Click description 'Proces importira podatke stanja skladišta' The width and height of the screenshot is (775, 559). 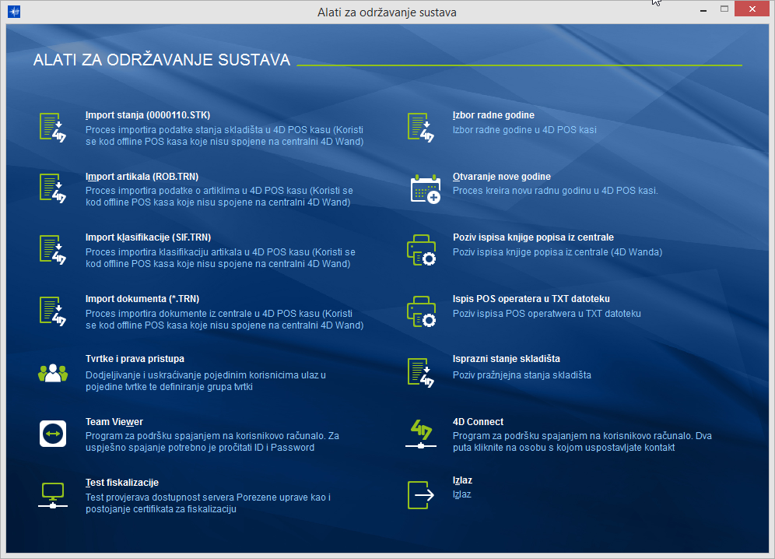[x=224, y=135]
